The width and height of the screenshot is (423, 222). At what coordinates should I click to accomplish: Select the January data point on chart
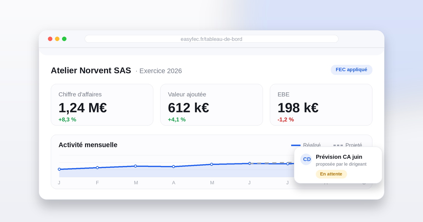coord(59,169)
